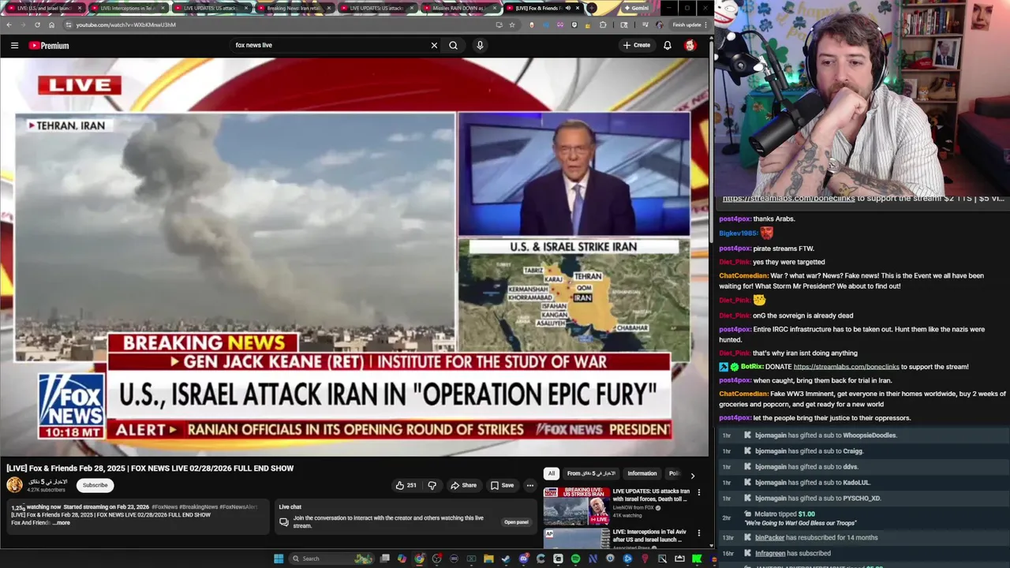Open Task View on the taskbar
Screen dimensions: 1010x568
tap(384, 559)
